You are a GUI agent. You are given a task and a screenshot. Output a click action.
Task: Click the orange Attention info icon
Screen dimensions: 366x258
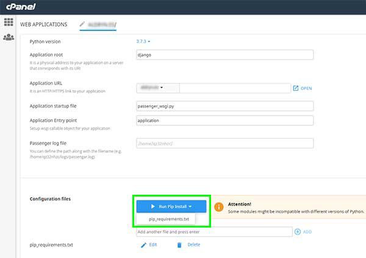pyautogui.click(x=217, y=207)
